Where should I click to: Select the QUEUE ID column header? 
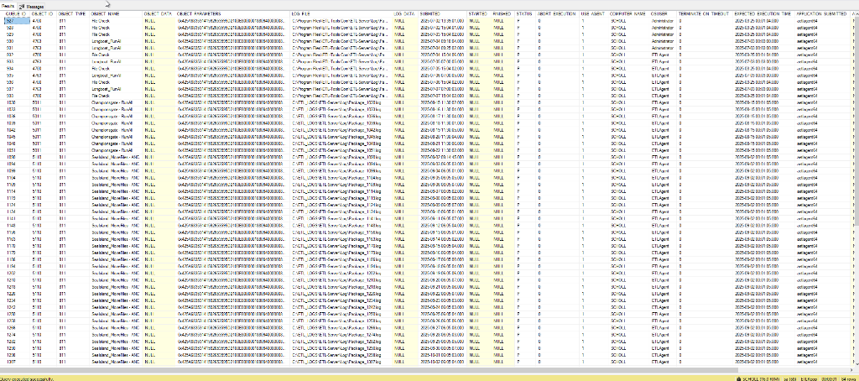tap(17, 13)
